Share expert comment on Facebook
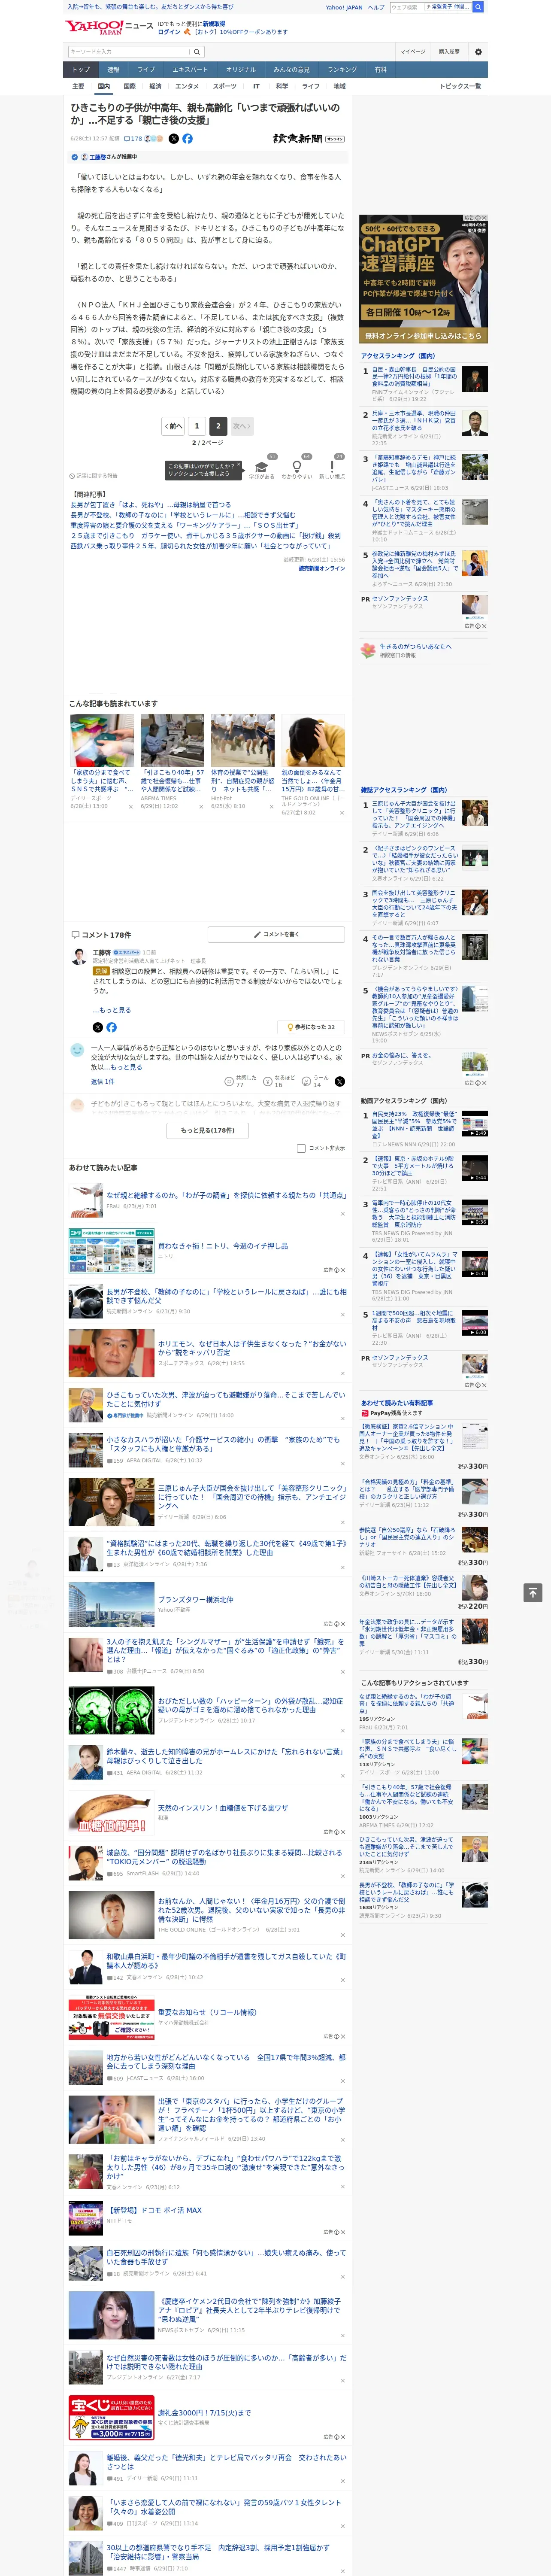 click(x=111, y=1027)
